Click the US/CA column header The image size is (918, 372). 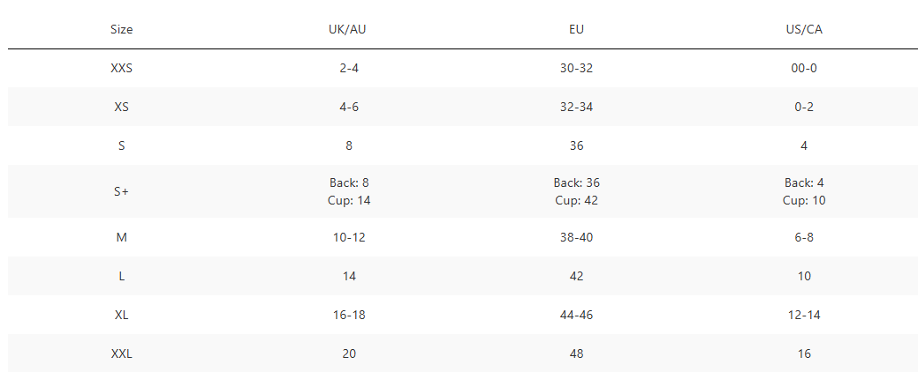click(x=804, y=29)
